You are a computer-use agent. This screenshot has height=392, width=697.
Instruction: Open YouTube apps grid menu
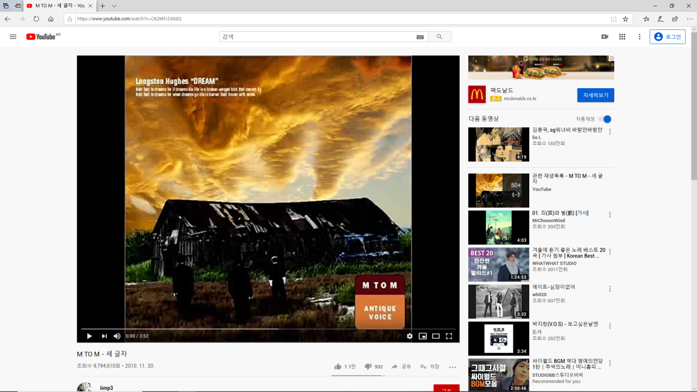(x=622, y=36)
